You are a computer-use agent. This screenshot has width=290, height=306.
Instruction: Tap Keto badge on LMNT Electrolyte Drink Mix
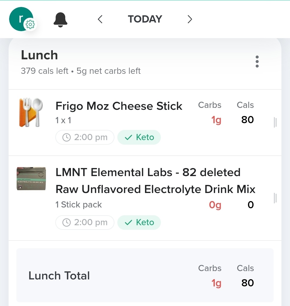tap(139, 223)
